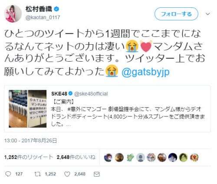Click the envelope direct message icon

[x=97, y=174]
